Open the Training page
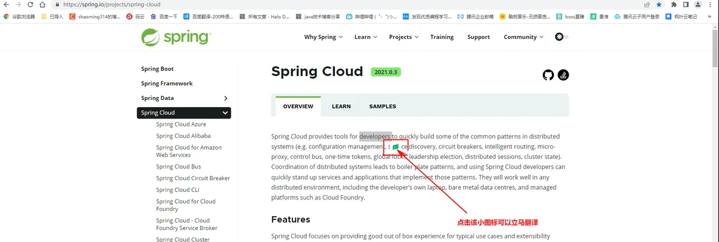Screen dimensions: 719x242 point(442,37)
